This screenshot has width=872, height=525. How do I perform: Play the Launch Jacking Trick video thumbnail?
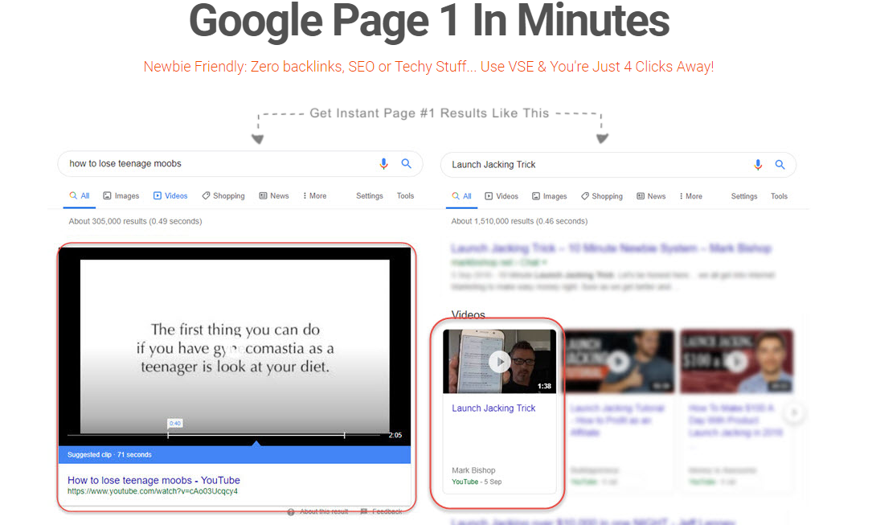point(499,362)
